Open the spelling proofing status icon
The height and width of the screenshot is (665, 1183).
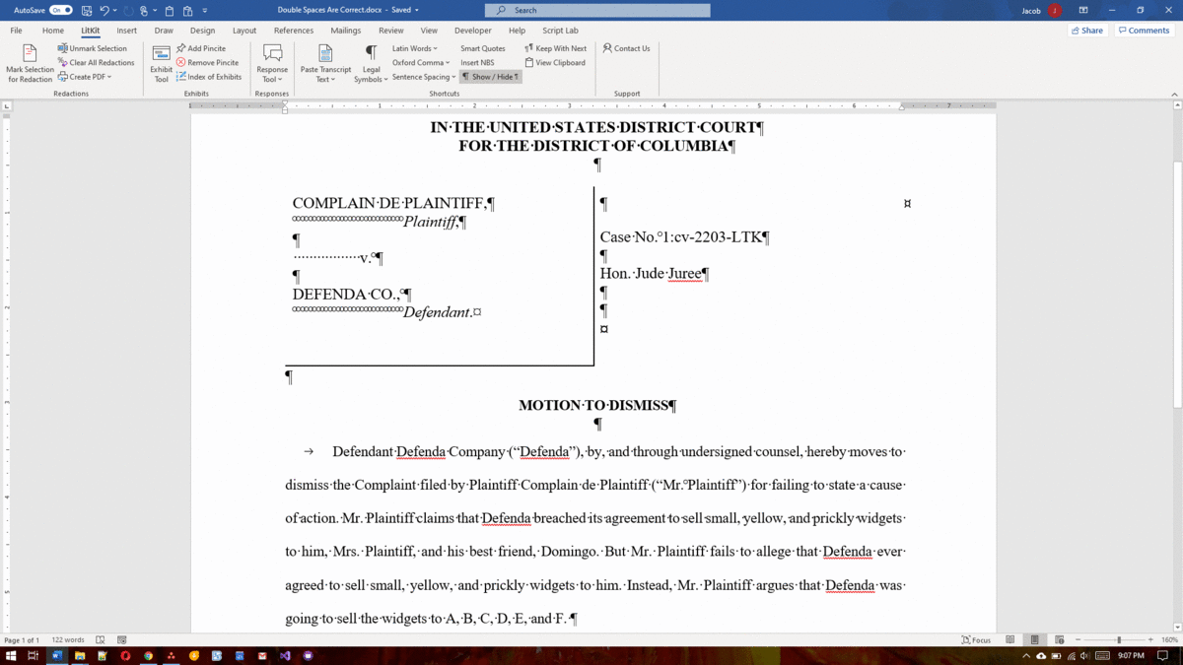[x=101, y=640]
